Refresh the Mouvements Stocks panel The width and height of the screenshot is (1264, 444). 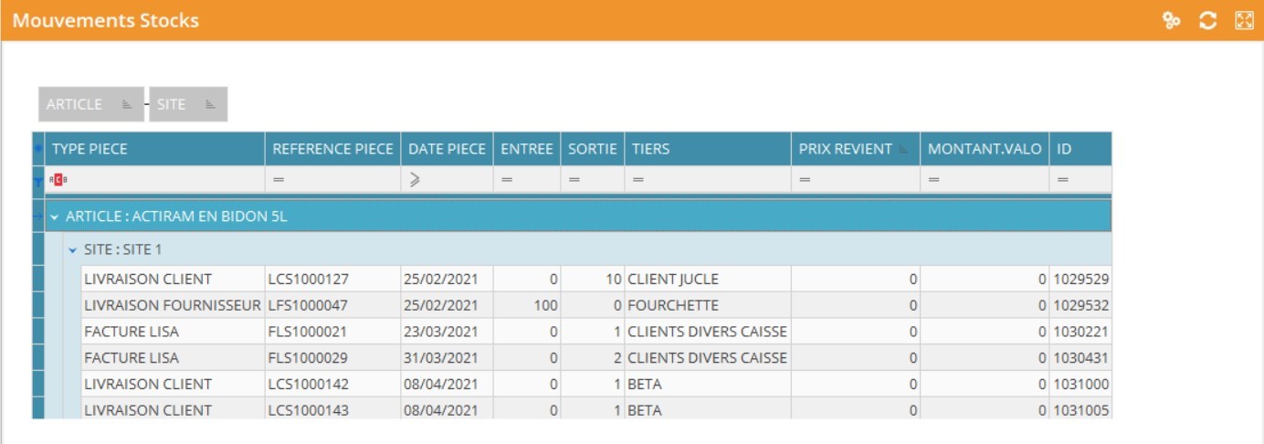point(1207,20)
